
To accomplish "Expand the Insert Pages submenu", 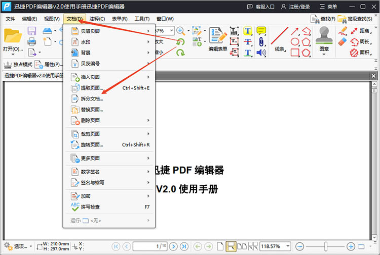I will point(110,77).
